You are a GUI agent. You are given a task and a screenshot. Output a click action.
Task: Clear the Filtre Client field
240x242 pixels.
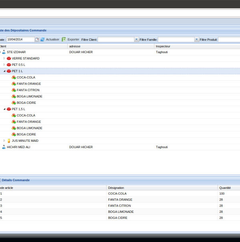click(136, 40)
